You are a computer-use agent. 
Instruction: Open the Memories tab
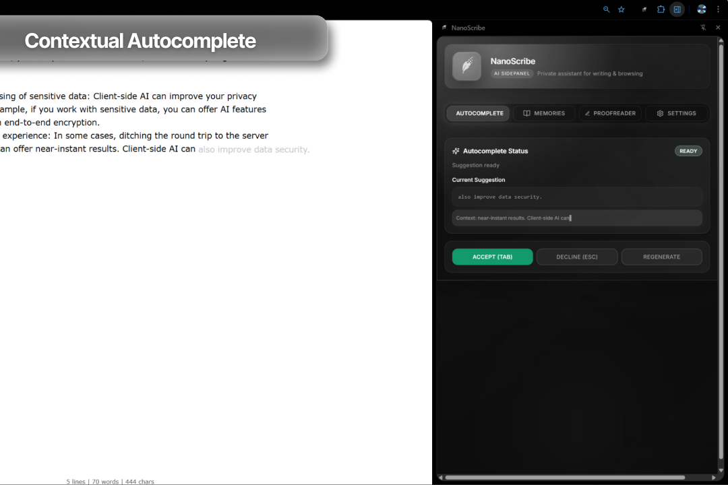tap(544, 113)
